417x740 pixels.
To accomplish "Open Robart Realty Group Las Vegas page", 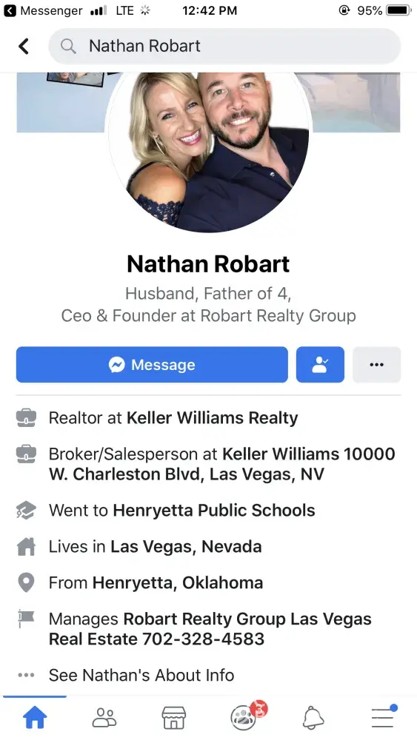I will pyautogui.click(x=210, y=629).
